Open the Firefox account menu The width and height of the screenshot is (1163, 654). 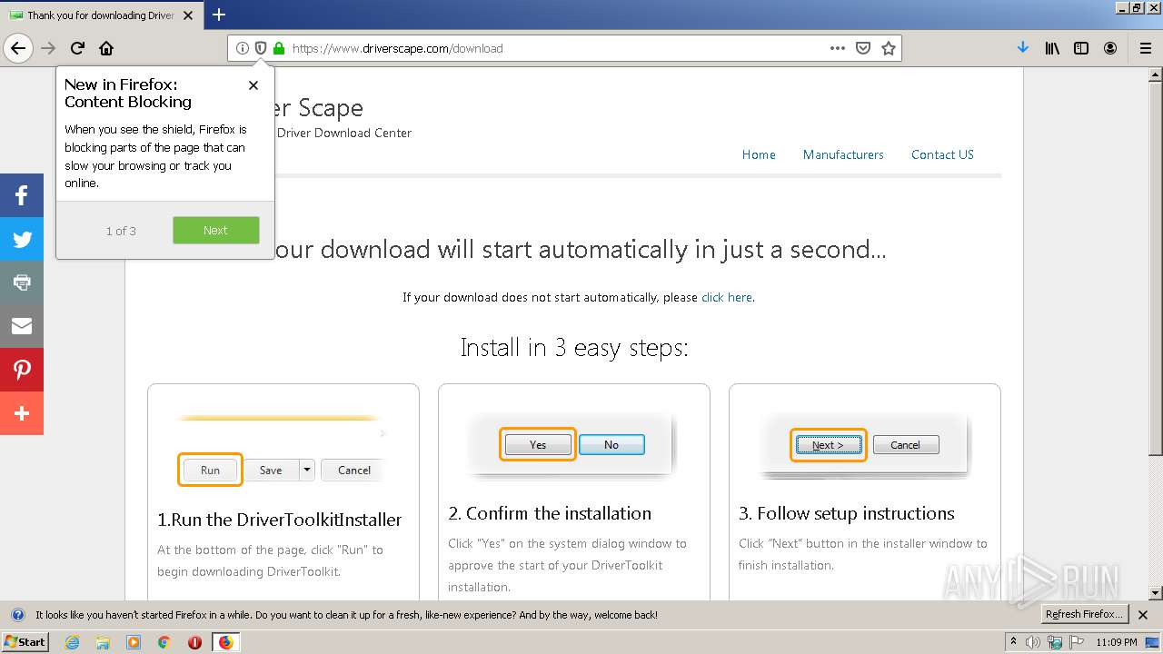[x=1110, y=48]
